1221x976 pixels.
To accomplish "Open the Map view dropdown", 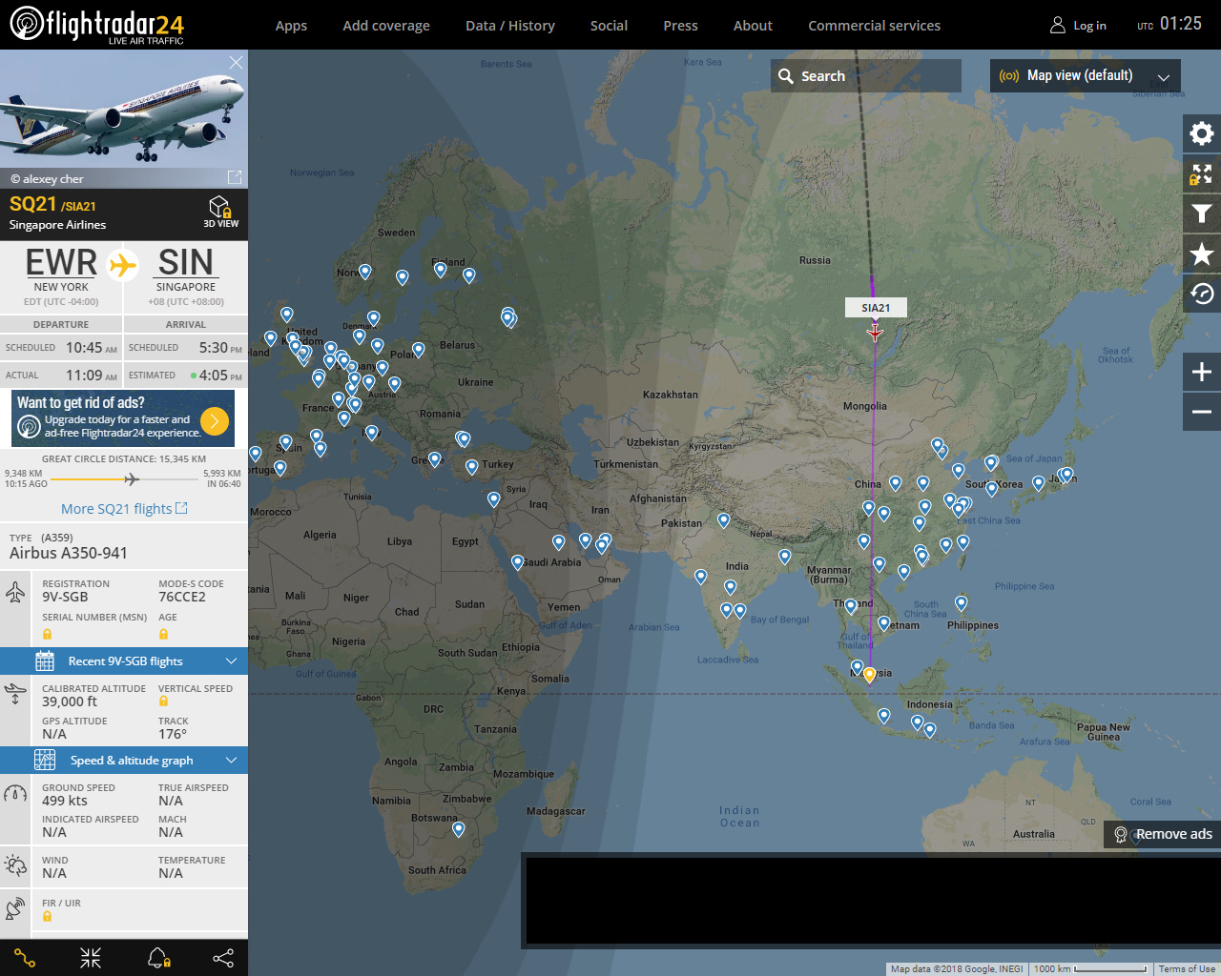I will pos(1086,75).
